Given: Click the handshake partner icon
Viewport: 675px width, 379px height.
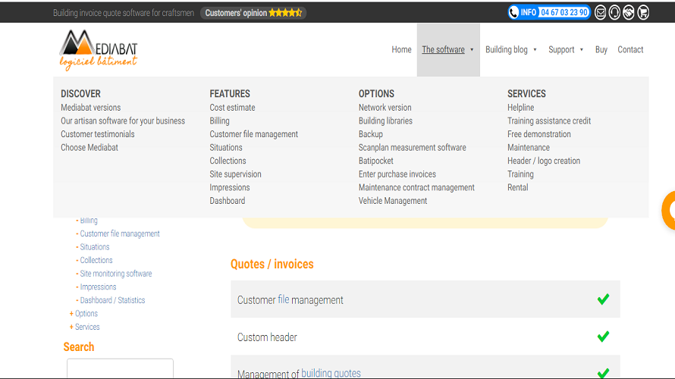Looking at the screenshot, I should coord(629,12).
